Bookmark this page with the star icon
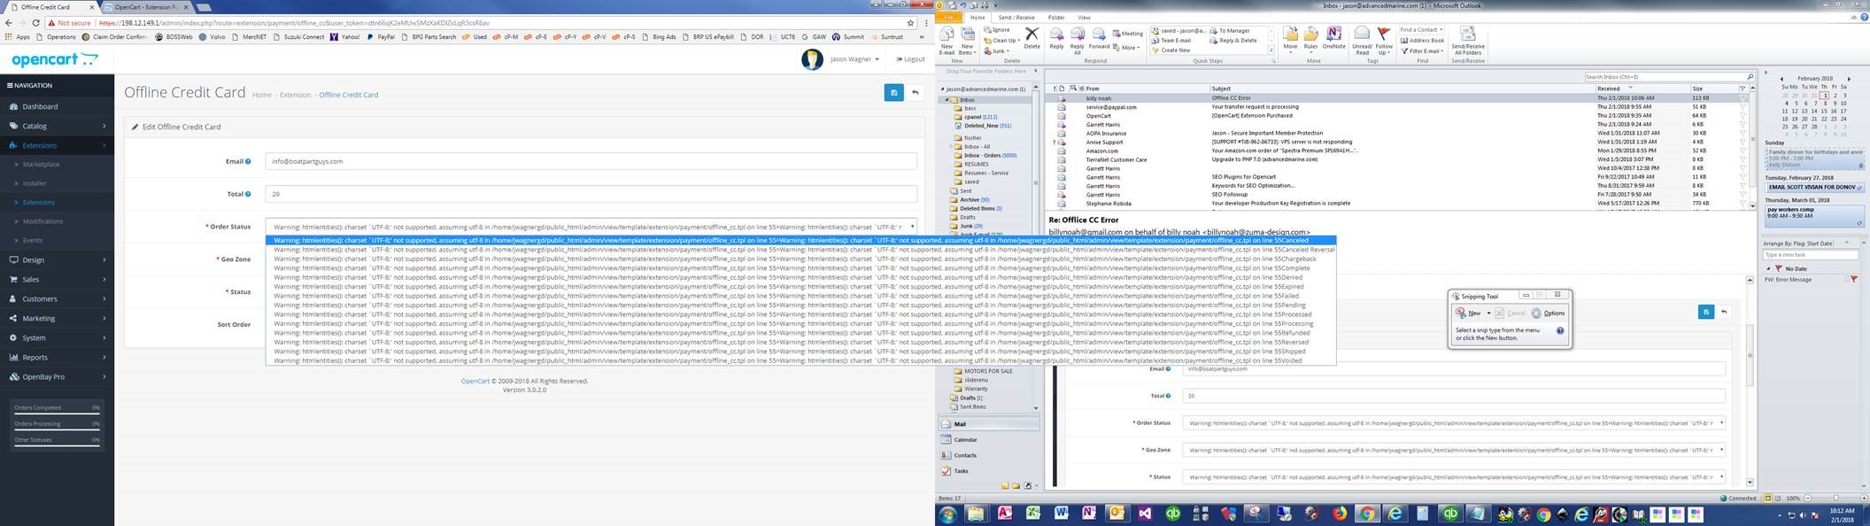This screenshot has height=526, width=1870. [910, 23]
